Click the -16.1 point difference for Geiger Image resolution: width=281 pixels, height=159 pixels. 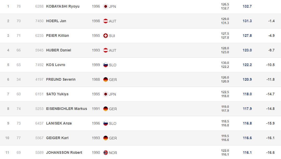[271, 138]
